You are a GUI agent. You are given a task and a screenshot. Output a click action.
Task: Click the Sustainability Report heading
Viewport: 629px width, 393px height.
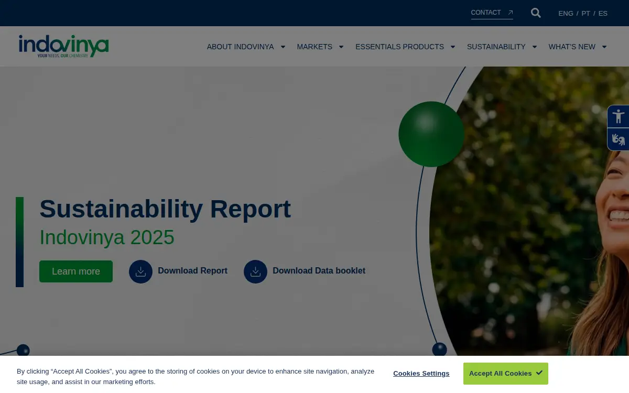click(165, 209)
